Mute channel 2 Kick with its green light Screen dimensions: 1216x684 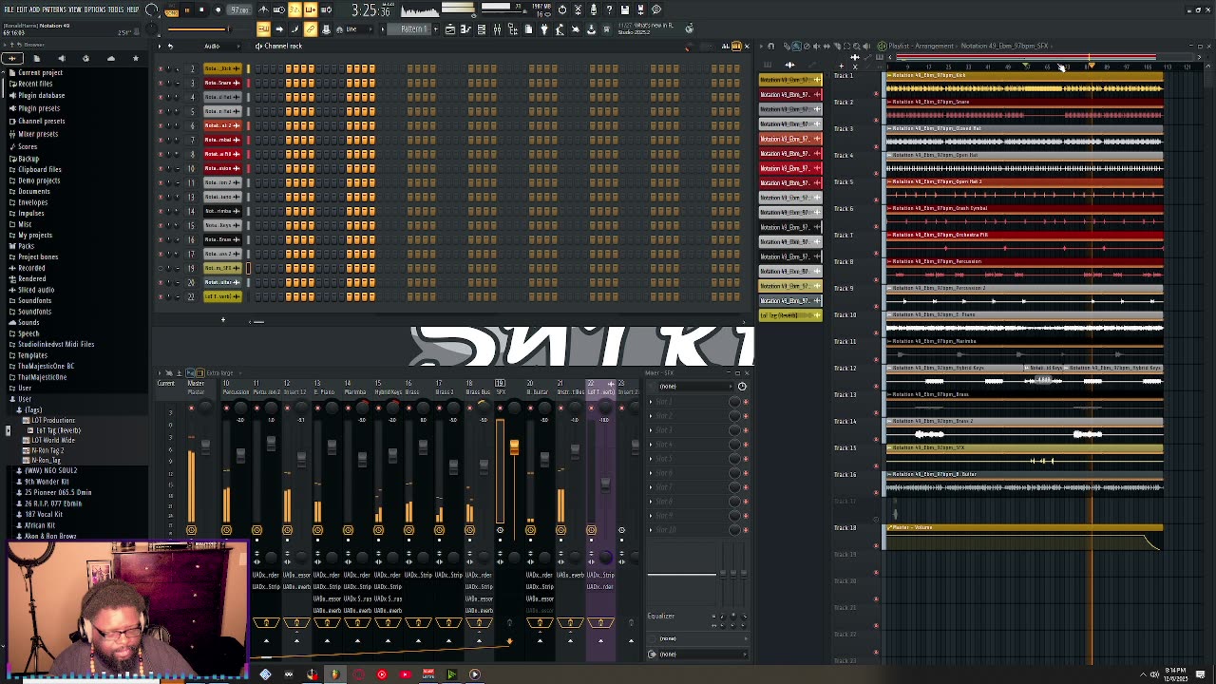[x=161, y=68]
